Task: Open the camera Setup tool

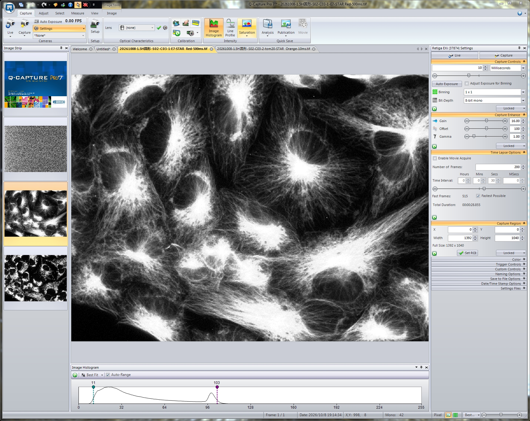Action: (x=95, y=26)
